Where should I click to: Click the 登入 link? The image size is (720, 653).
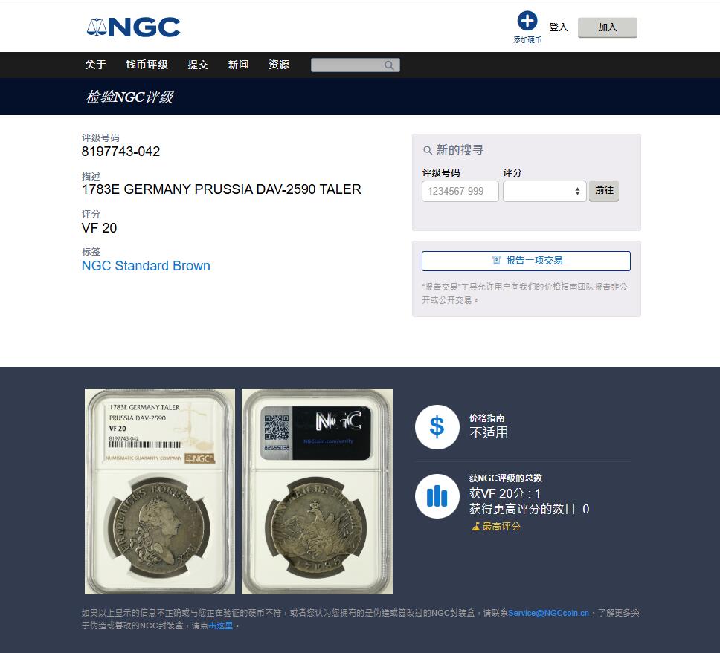tap(559, 27)
